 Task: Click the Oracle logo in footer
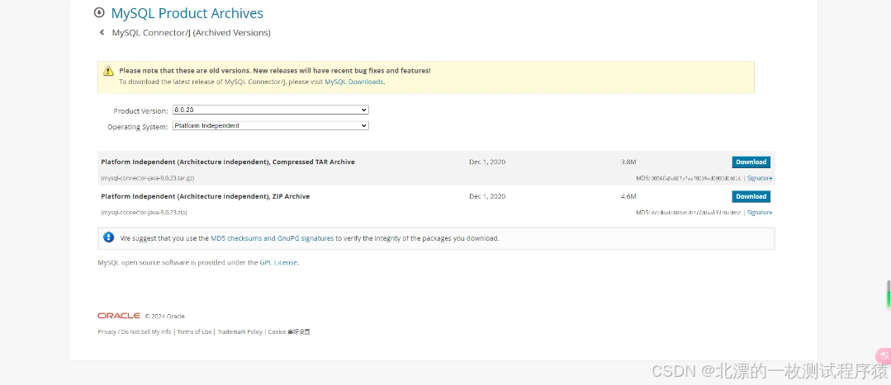(x=119, y=316)
